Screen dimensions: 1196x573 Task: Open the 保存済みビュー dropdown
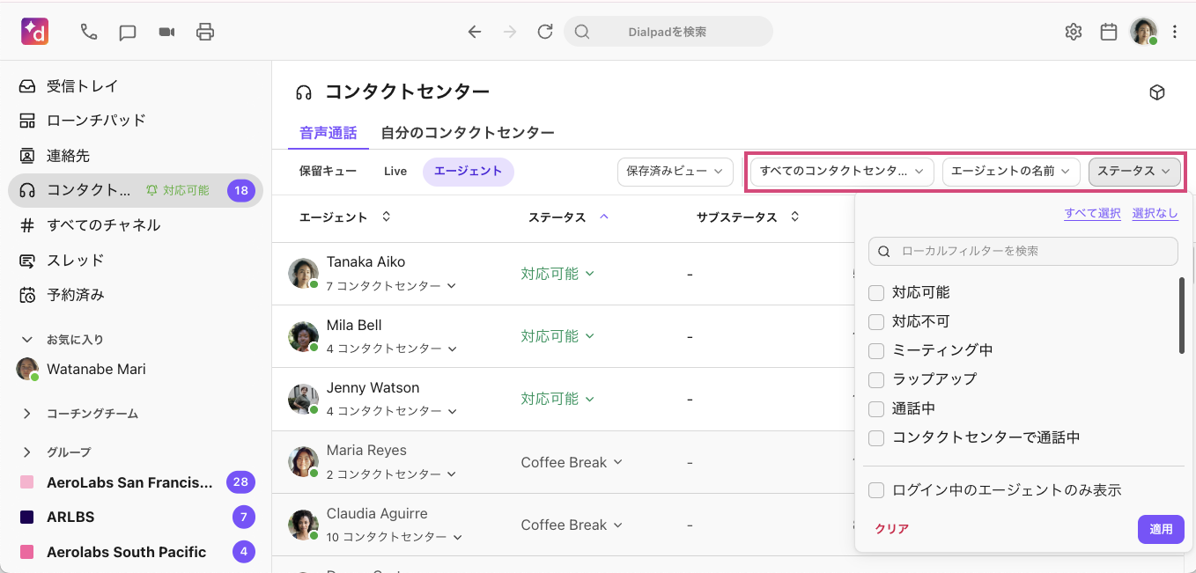pos(675,172)
